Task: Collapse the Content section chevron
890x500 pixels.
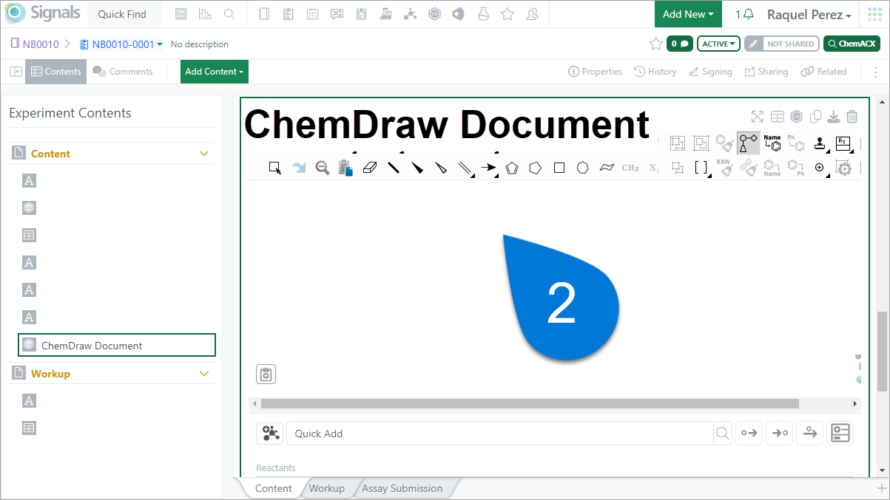Action: [x=205, y=154]
